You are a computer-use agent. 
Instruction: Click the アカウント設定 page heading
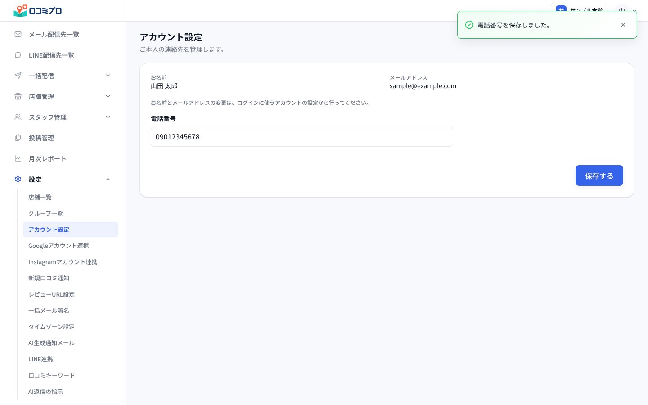pos(171,37)
